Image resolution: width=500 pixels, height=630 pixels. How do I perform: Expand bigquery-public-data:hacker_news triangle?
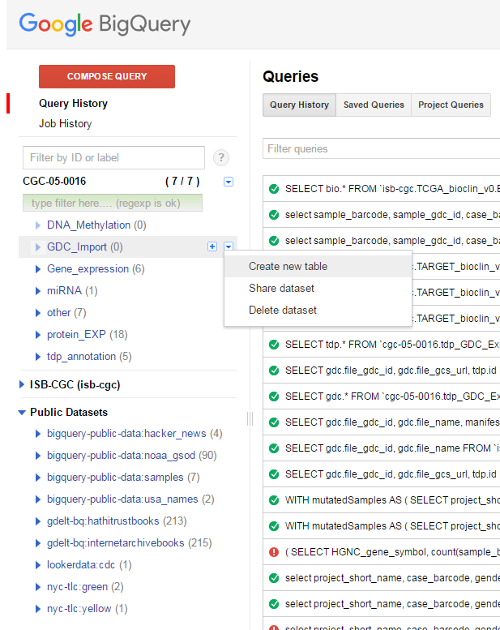coord(38,434)
